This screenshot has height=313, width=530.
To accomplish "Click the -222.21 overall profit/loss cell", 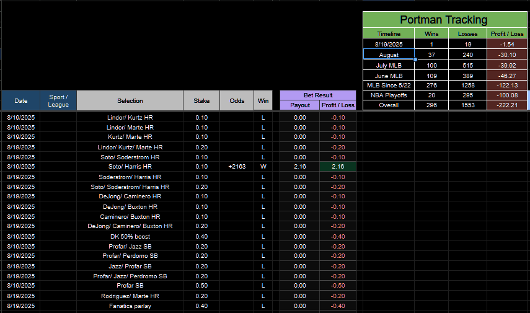I will tap(507, 105).
